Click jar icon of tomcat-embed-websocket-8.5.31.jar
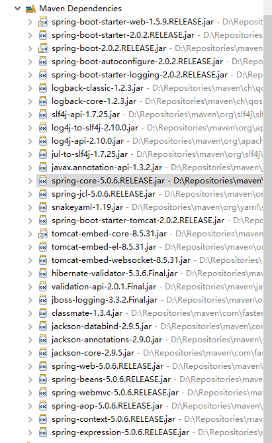This screenshot has height=443, width=272. (43, 260)
